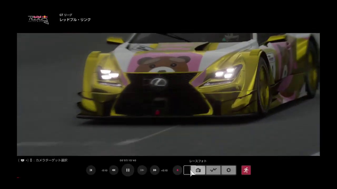Open replay settings gear icon
337x189 pixels.
point(229,170)
